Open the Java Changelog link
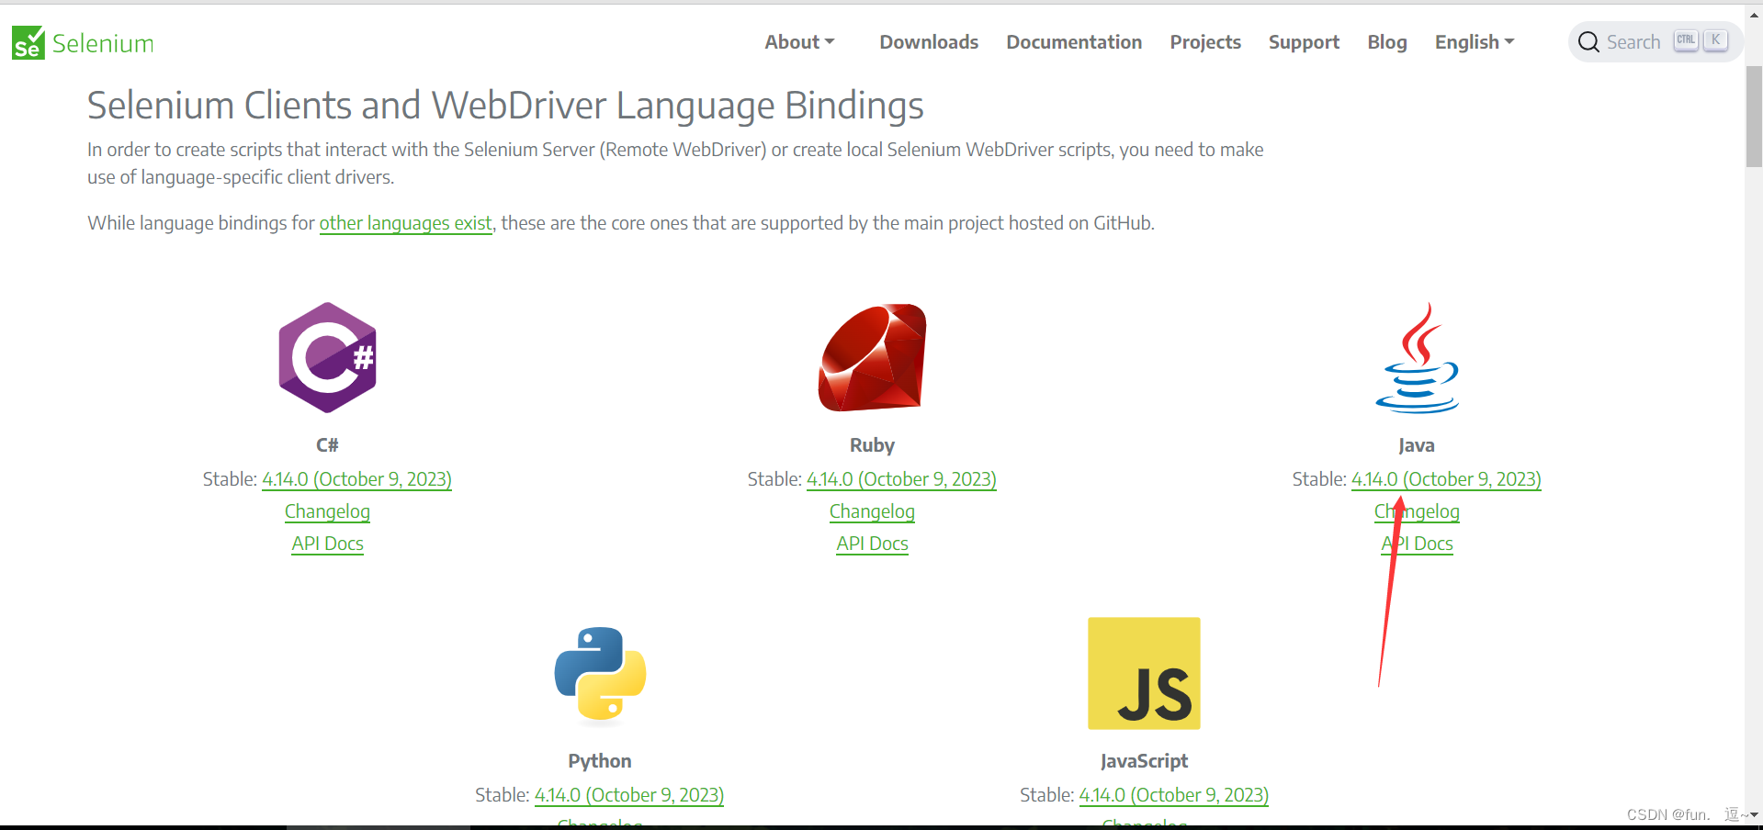Image resolution: width=1763 pixels, height=830 pixels. 1417,511
